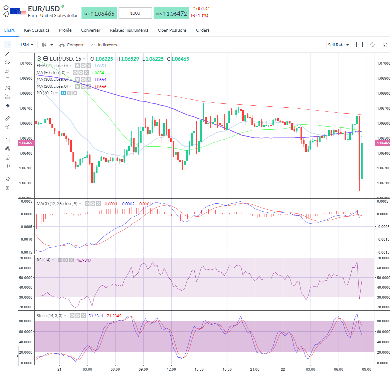
Task: Remove the MA (50) indicator
Action: 86,73
